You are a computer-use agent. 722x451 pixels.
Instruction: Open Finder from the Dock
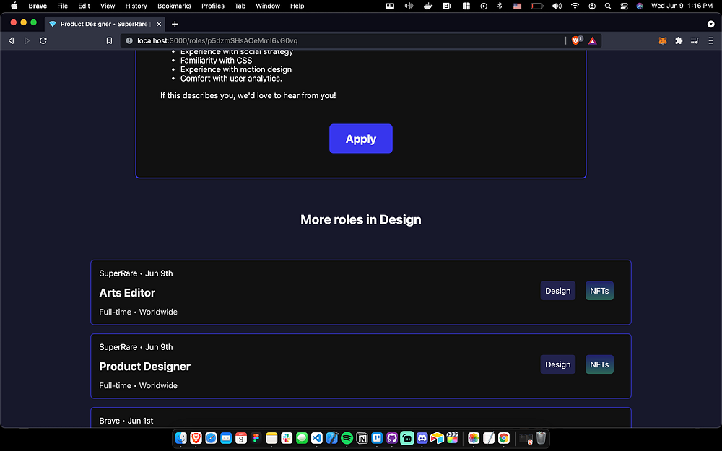181,438
